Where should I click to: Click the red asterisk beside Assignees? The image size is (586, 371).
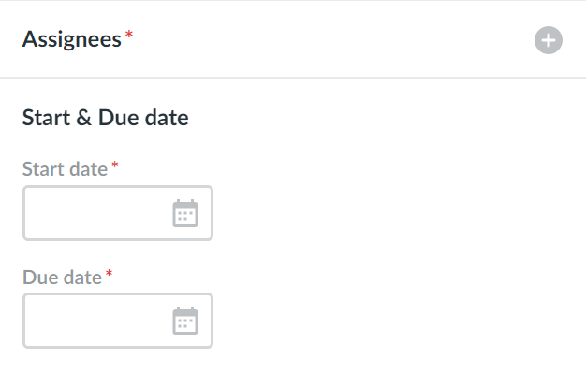pos(129,35)
